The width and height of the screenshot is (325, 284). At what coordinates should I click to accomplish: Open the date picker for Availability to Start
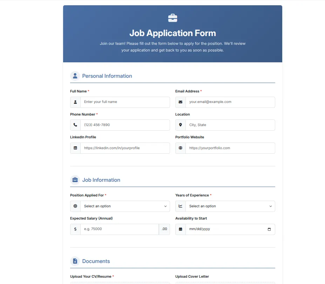click(x=269, y=229)
